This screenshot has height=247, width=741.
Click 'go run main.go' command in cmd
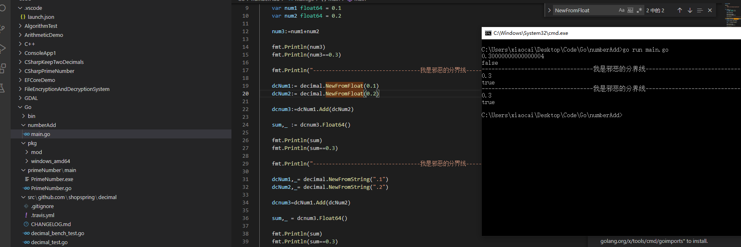pos(646,50)
